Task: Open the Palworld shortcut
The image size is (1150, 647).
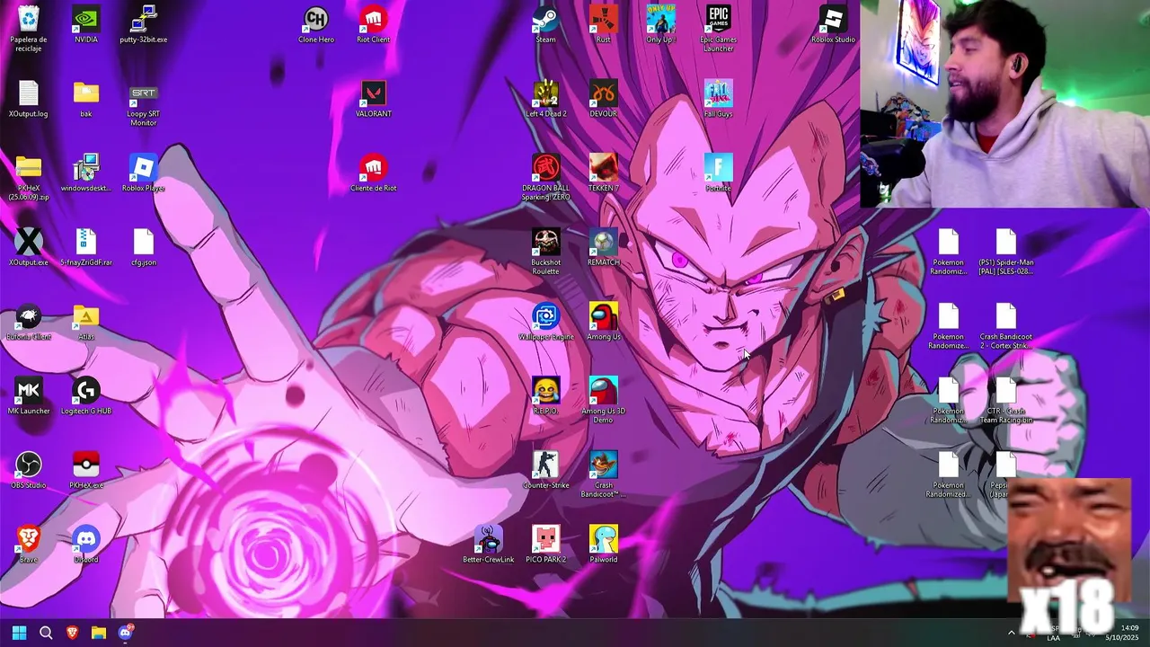Action: coord(604,545)
